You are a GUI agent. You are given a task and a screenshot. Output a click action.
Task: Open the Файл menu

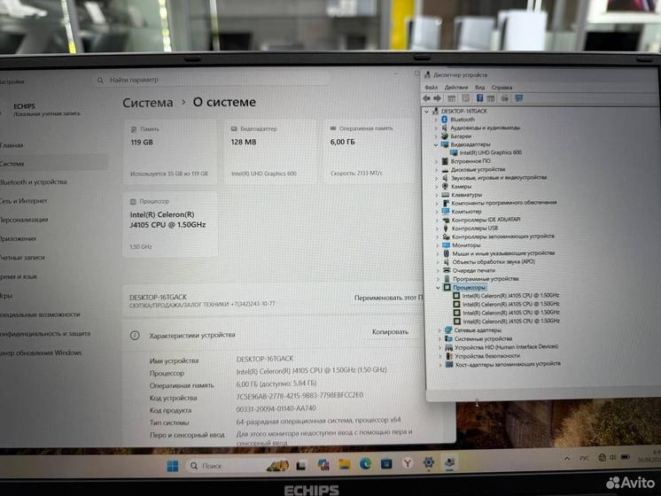[431, 87]
